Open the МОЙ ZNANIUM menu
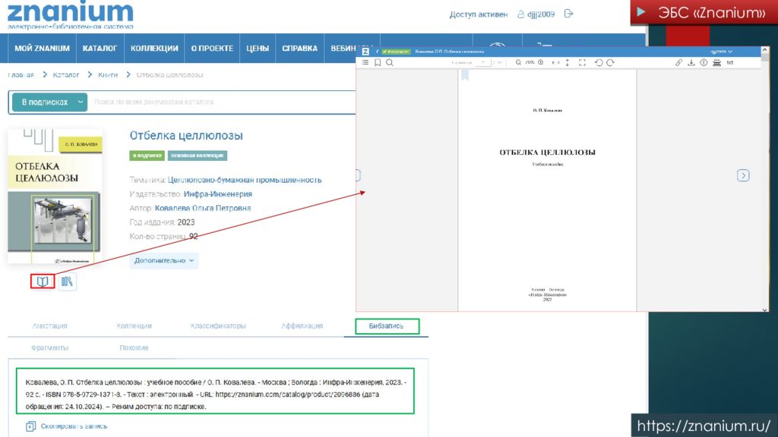The height and width of the screenshot is (437, 778). click(43, 48)
